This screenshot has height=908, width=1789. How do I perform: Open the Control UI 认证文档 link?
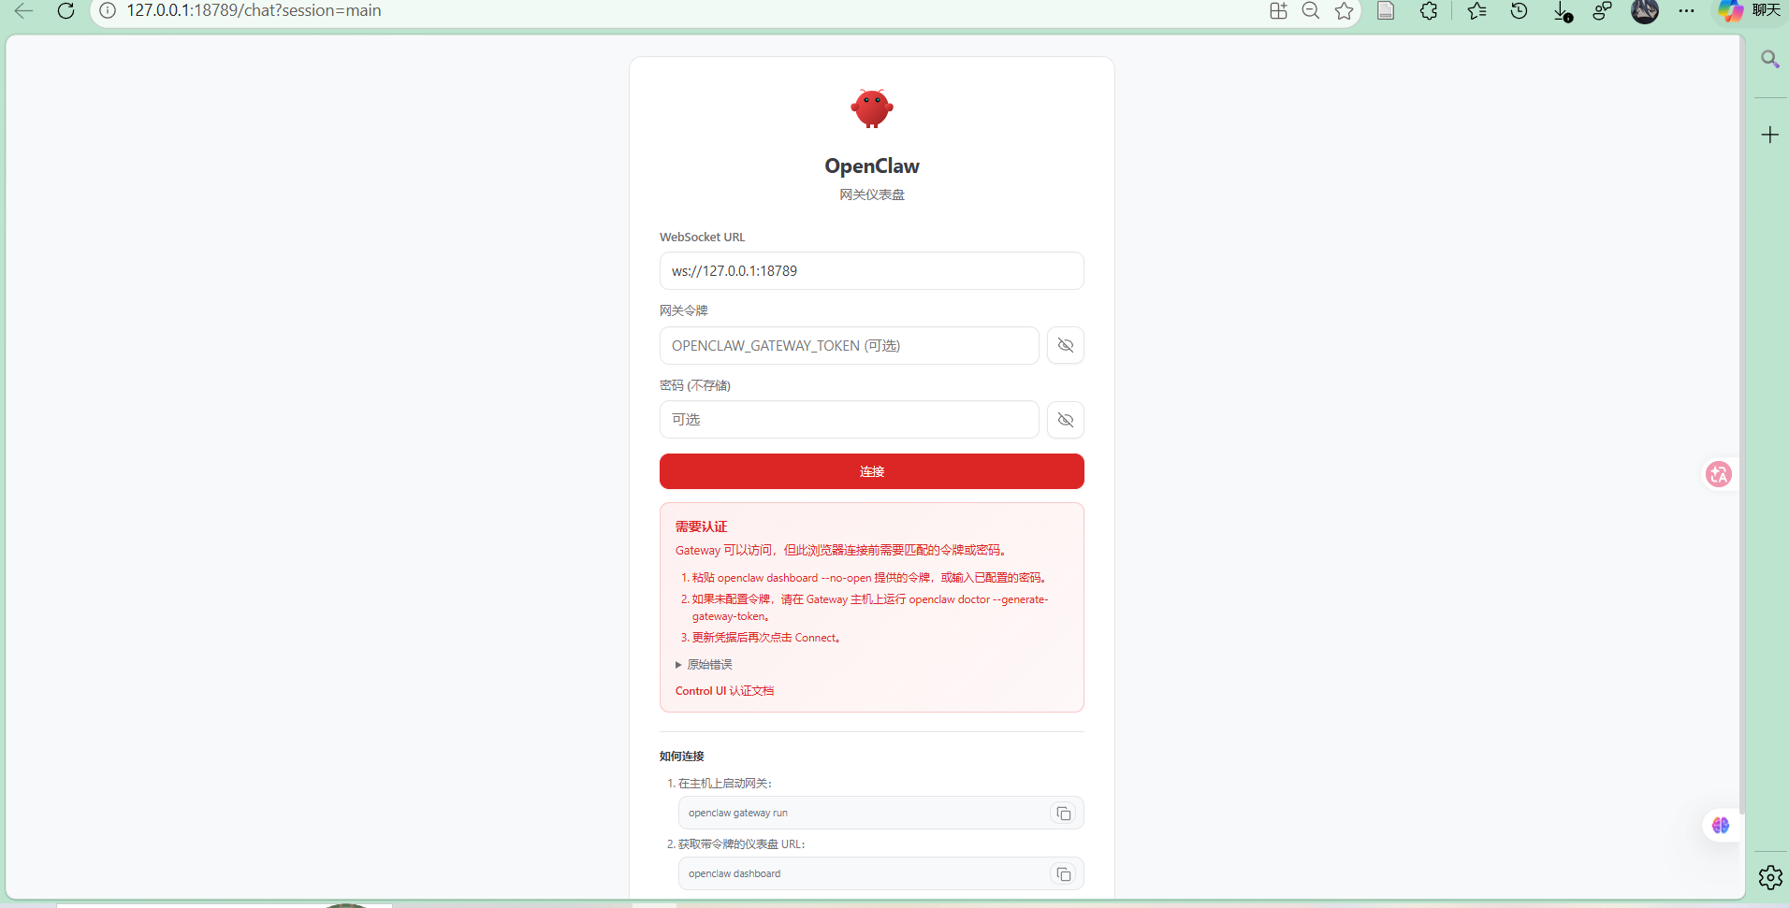tap(724, 691)
